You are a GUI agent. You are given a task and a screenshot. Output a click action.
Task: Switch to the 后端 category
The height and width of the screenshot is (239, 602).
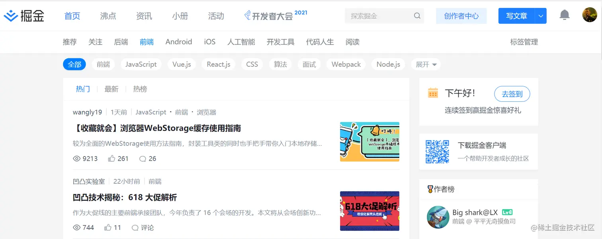coord(121,42)
